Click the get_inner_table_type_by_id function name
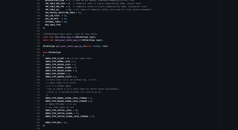The image size is (238, 130). click(71, 46)
